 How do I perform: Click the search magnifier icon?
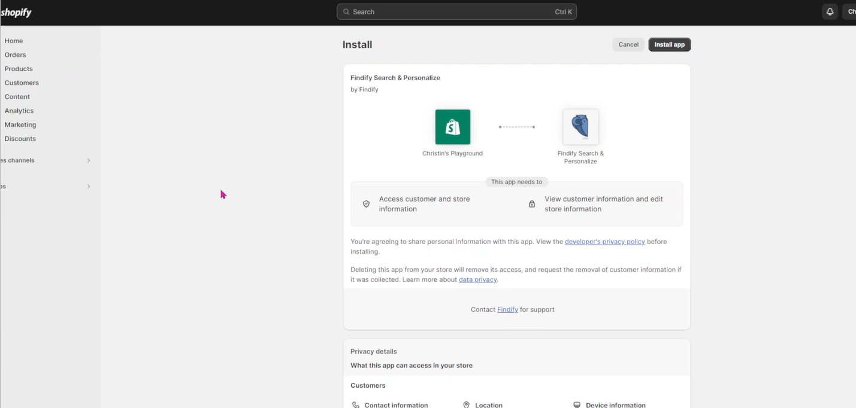coord(346,12)
